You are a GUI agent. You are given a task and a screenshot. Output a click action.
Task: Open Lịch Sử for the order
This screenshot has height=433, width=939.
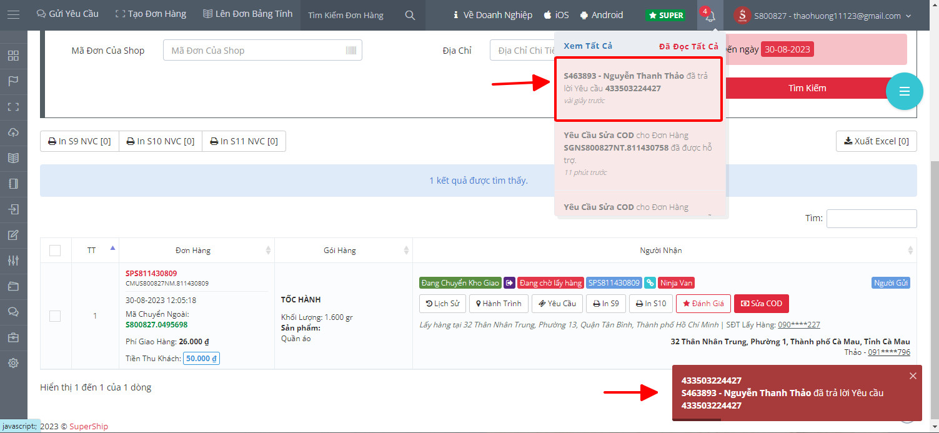(442, 304)
